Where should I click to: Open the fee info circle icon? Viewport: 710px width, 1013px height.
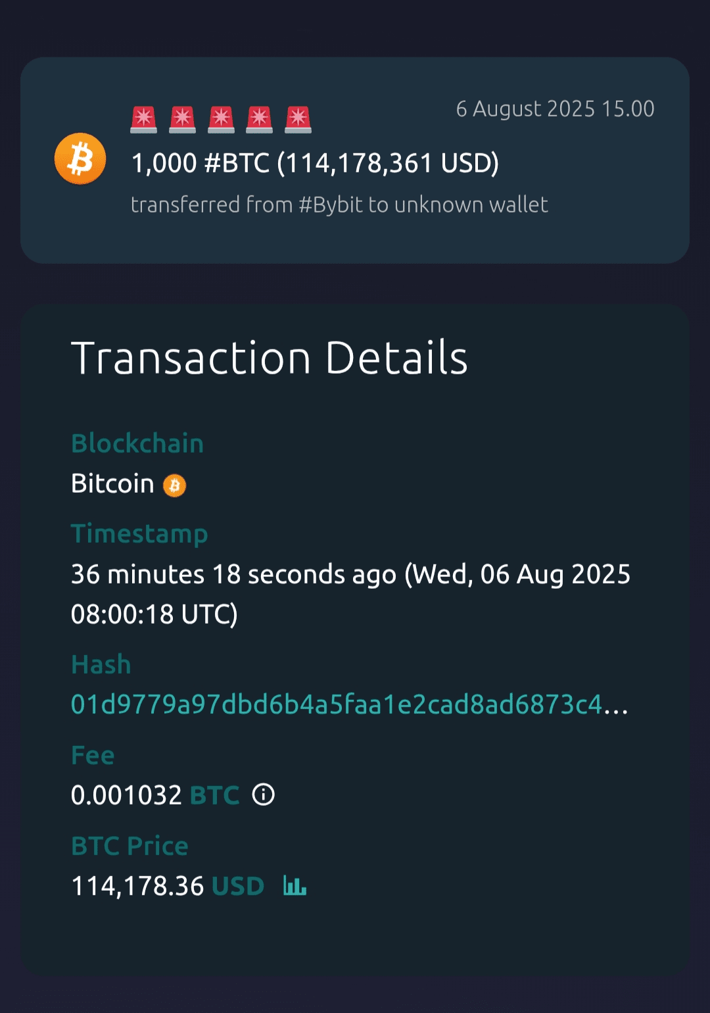[264, 795]
